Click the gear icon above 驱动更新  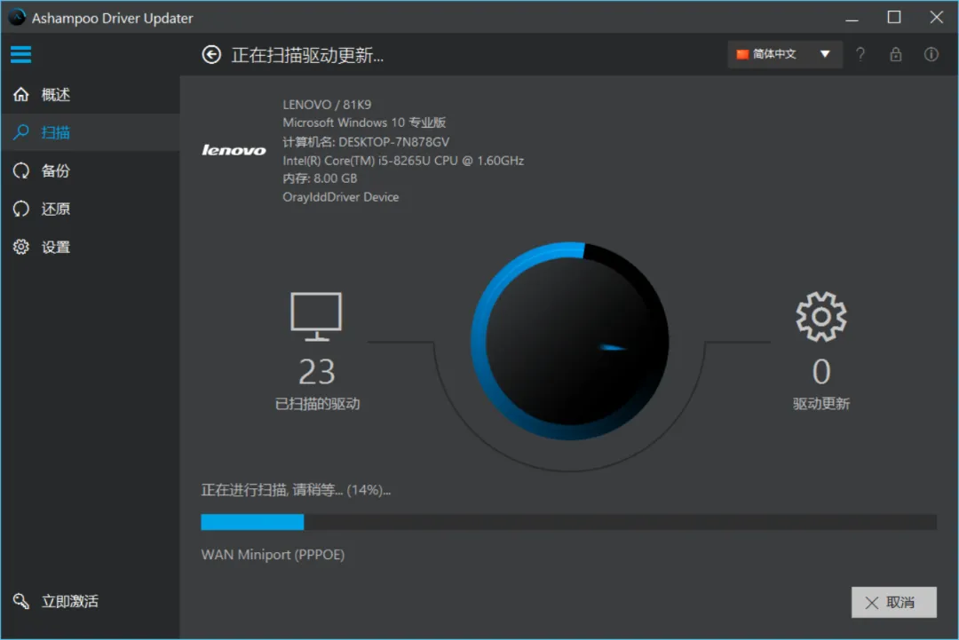(821, 317)
